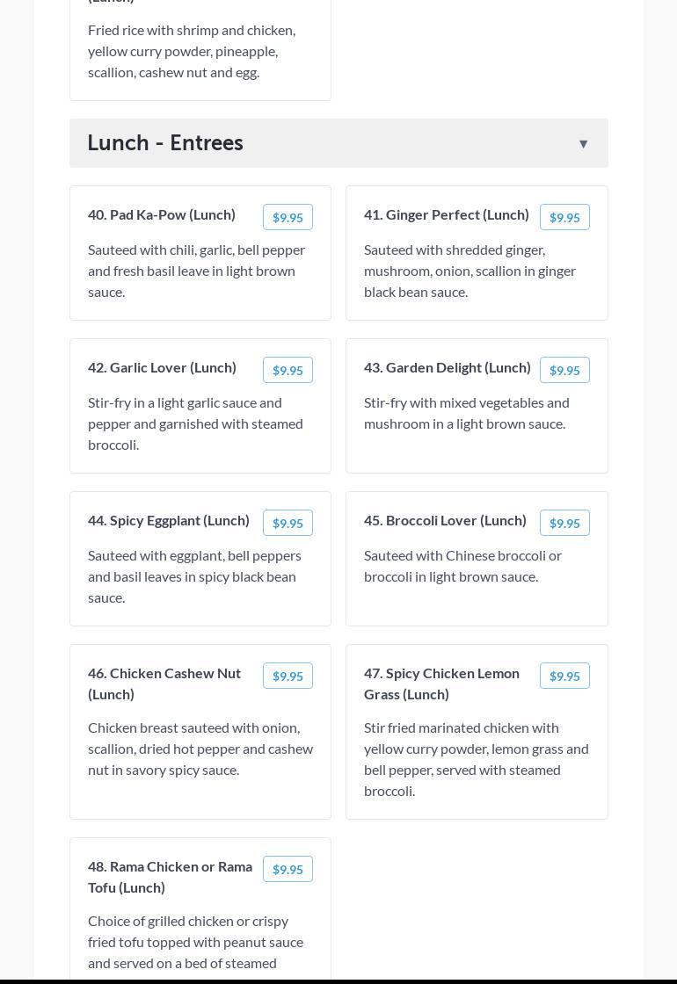Select Spicy Eggplant $9.95 price tag
The height and width of the screenshot is (984, 677).
click(288, 523)
